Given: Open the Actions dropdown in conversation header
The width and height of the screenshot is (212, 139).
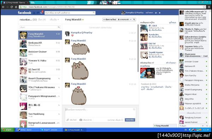Looking at the screenshot, I should click(x=125, y=19).
